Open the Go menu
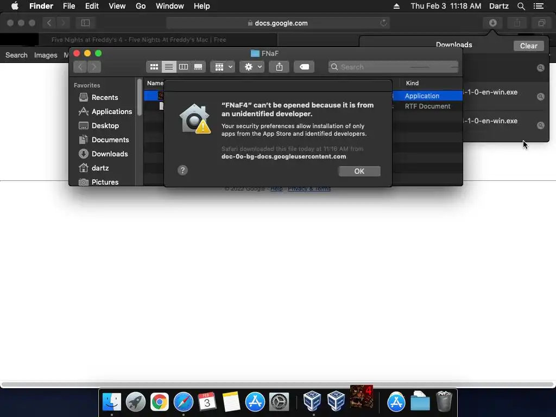Image resolution: width=556 pixels, height=417 pixels. pos(141,6)
